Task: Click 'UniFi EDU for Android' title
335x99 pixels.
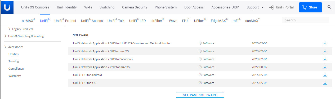Action: (x=87, y=75)
